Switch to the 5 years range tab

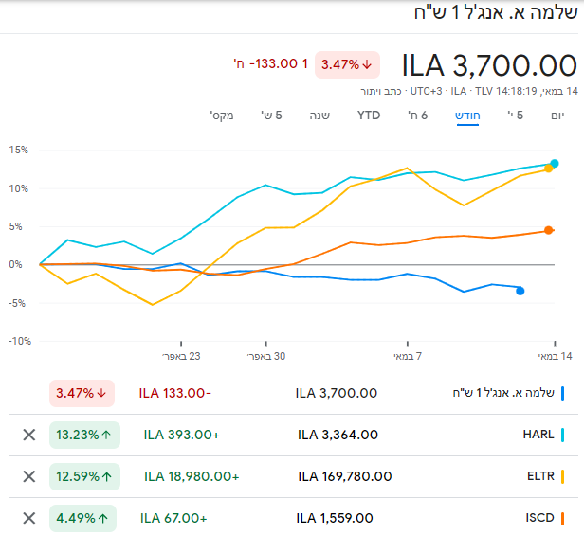click(x=272, y=115)
